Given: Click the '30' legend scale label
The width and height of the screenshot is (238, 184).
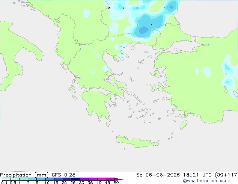Looking at the screenshot, I should [81, 182].
